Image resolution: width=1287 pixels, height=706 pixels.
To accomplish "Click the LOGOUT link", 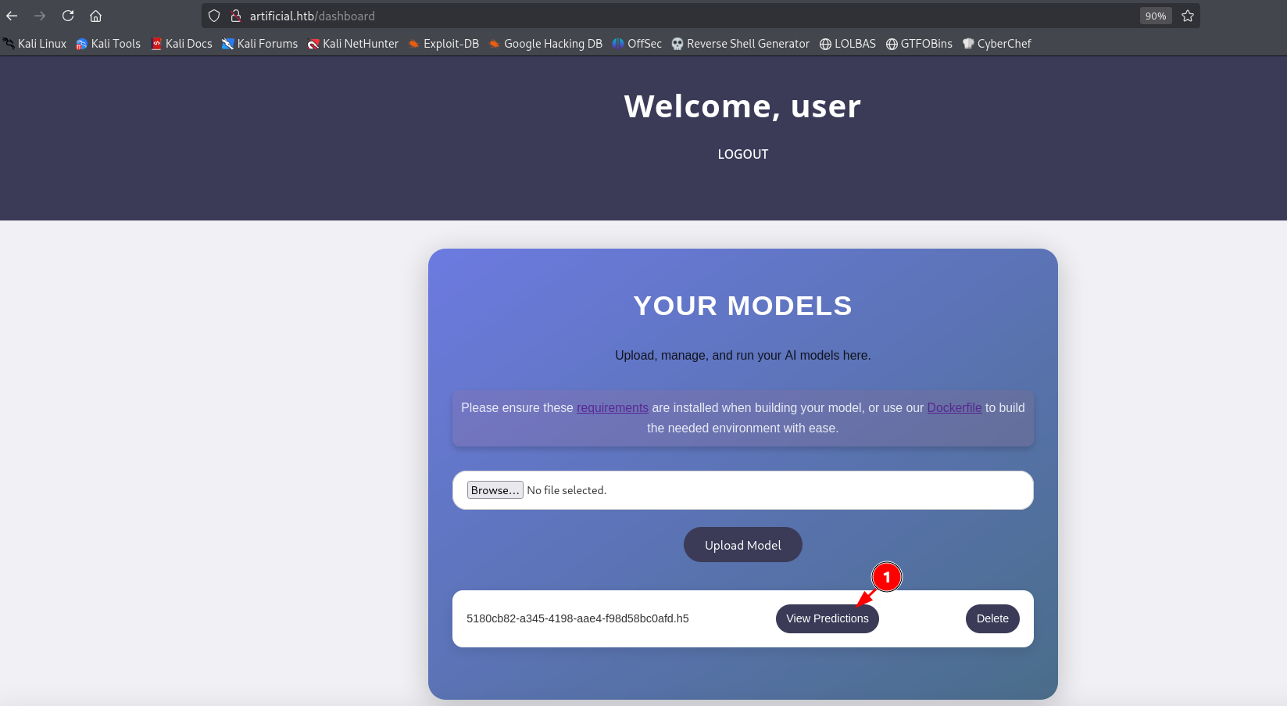I will pos(742,154).
